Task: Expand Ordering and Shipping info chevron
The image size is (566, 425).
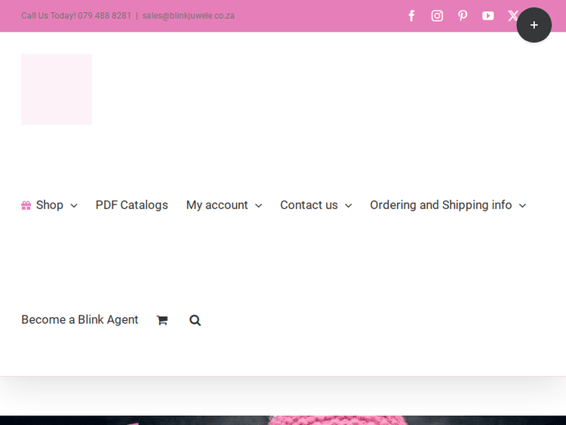Action: (522, 206)
